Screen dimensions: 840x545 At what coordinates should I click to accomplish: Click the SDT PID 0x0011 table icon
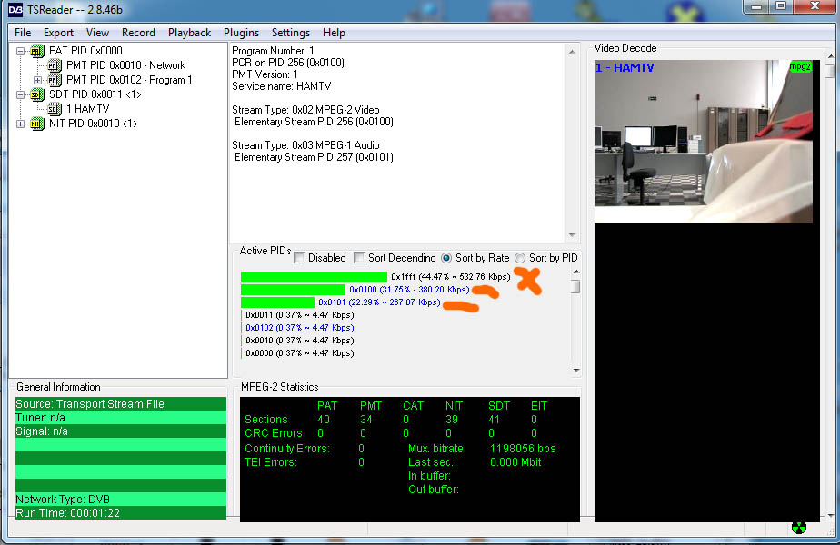(36, 94)
